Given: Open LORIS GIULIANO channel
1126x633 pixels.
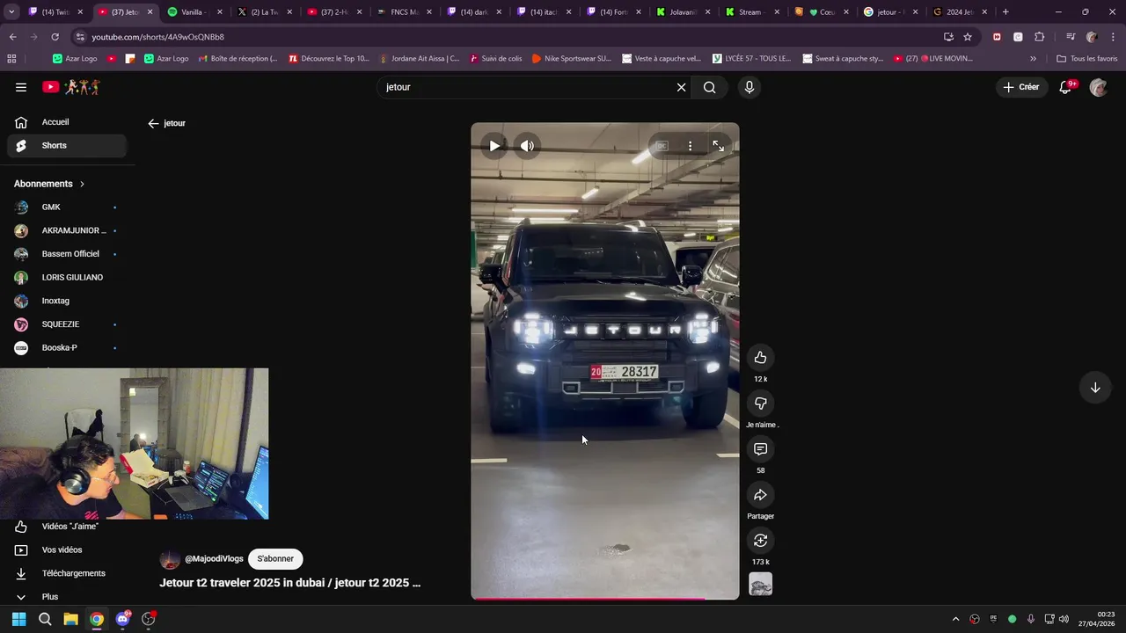Looking at the screenshot, I should point(68,277).
